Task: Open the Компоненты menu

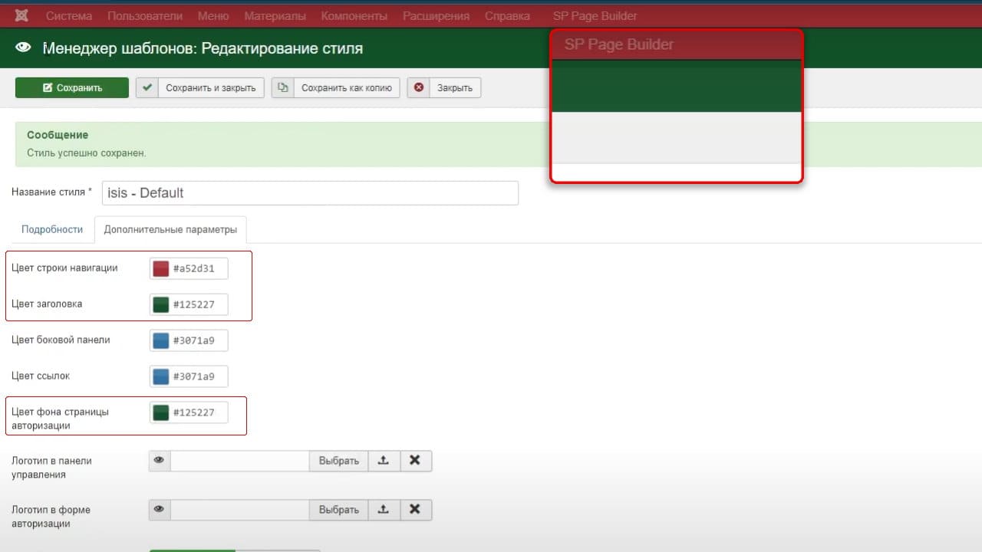Action: tap(354, 15)
